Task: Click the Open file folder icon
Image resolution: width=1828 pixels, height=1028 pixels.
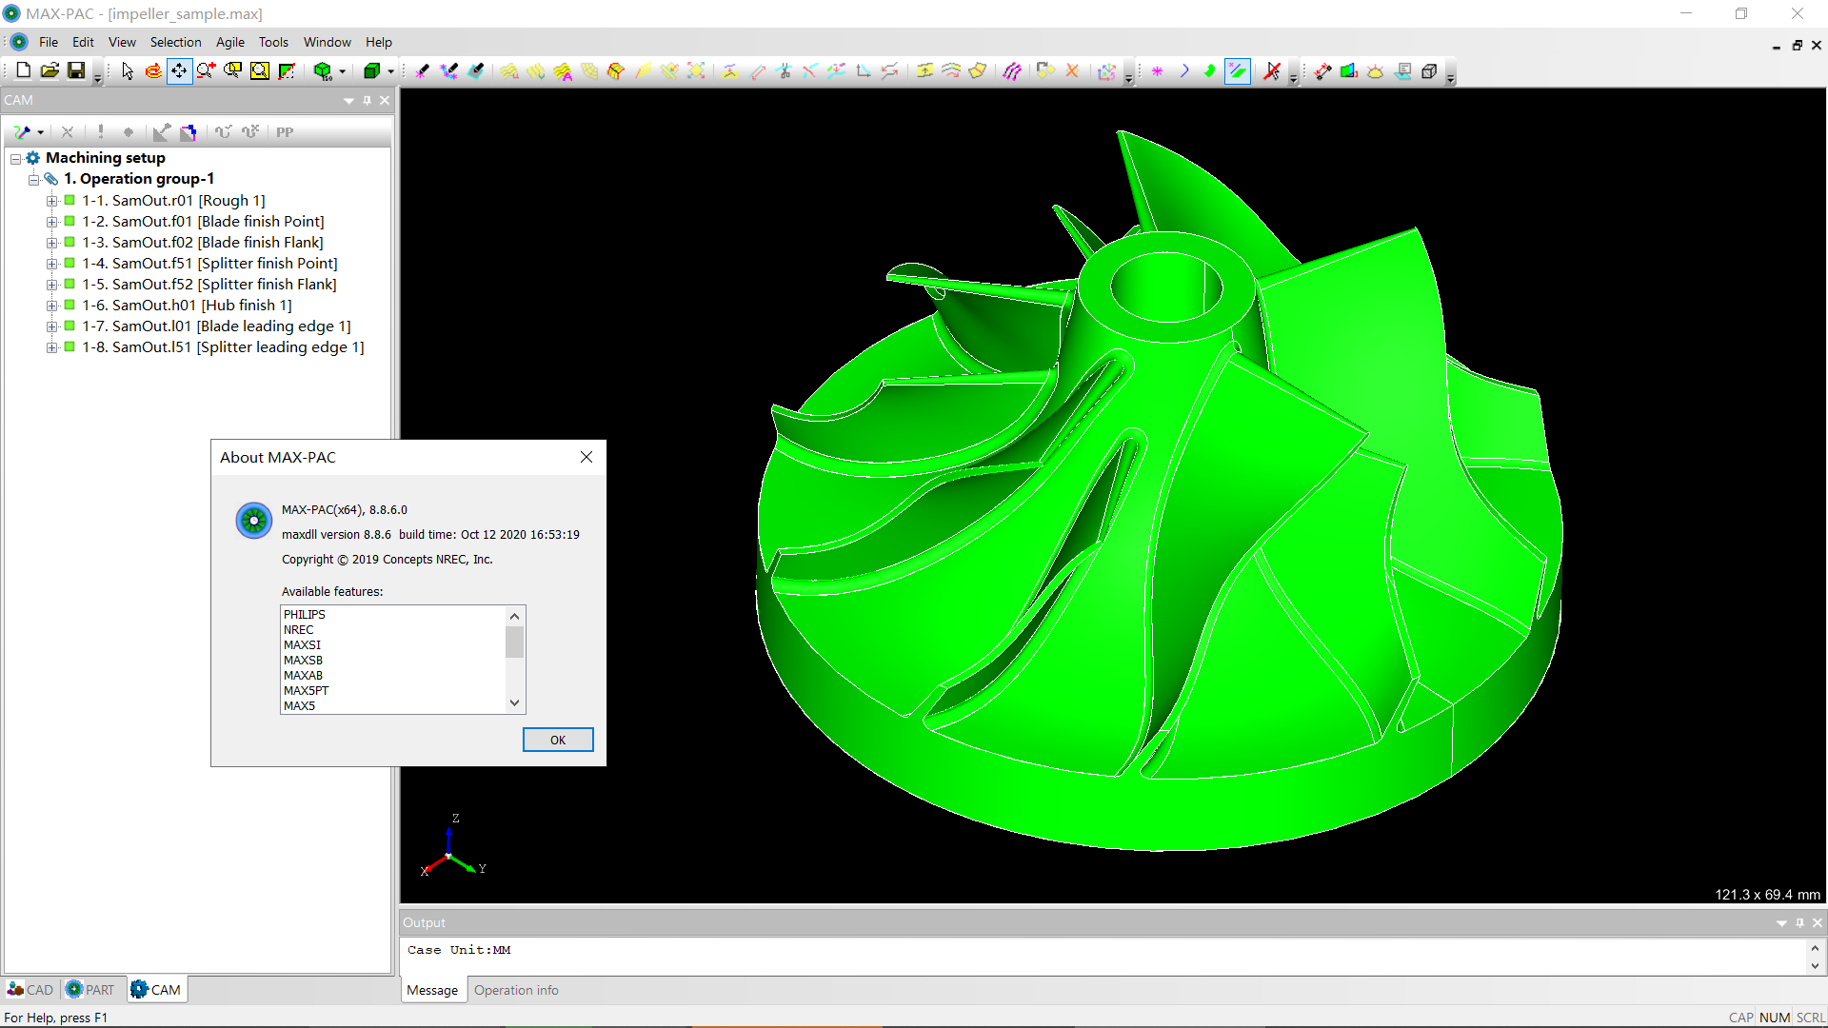Action: (50, 70)
